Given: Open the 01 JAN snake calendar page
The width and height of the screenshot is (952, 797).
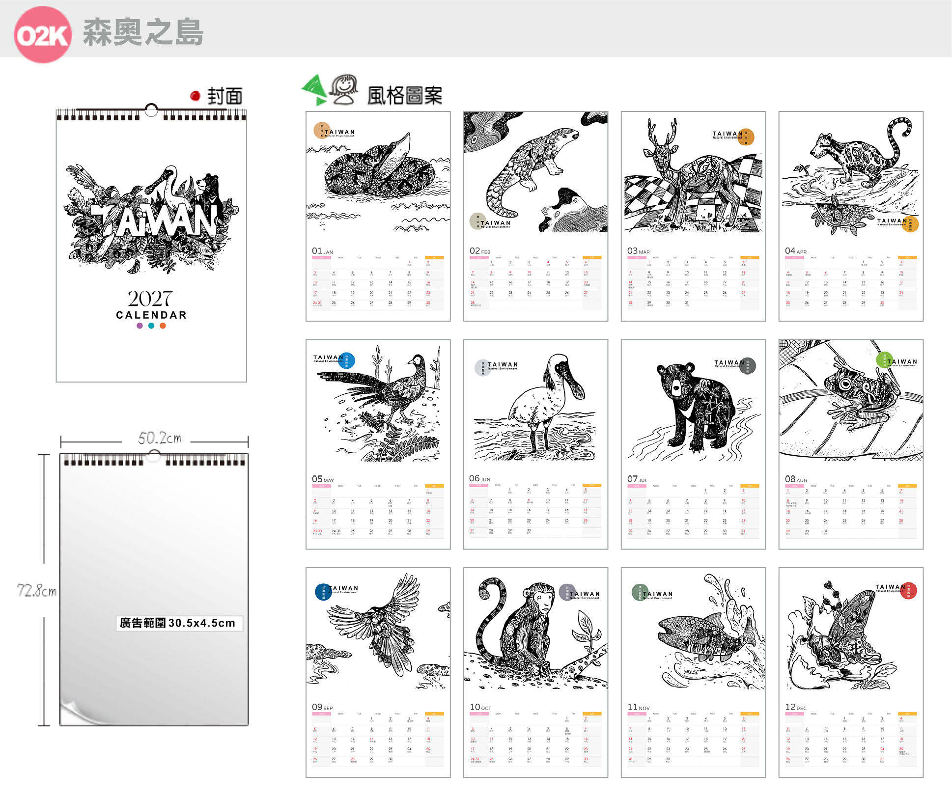Looking at the screenshot, I should tap(378, 217).
